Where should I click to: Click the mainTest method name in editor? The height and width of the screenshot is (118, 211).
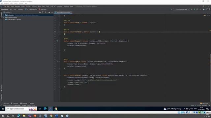(78, 75)
